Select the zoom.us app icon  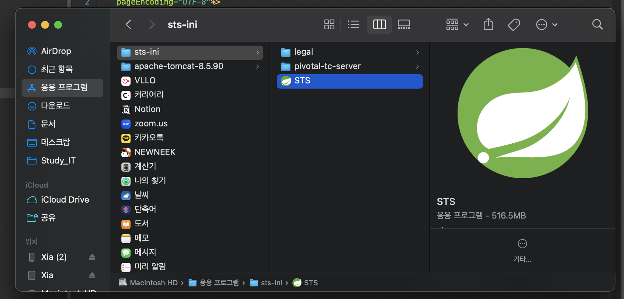click(x=126, y=124)
